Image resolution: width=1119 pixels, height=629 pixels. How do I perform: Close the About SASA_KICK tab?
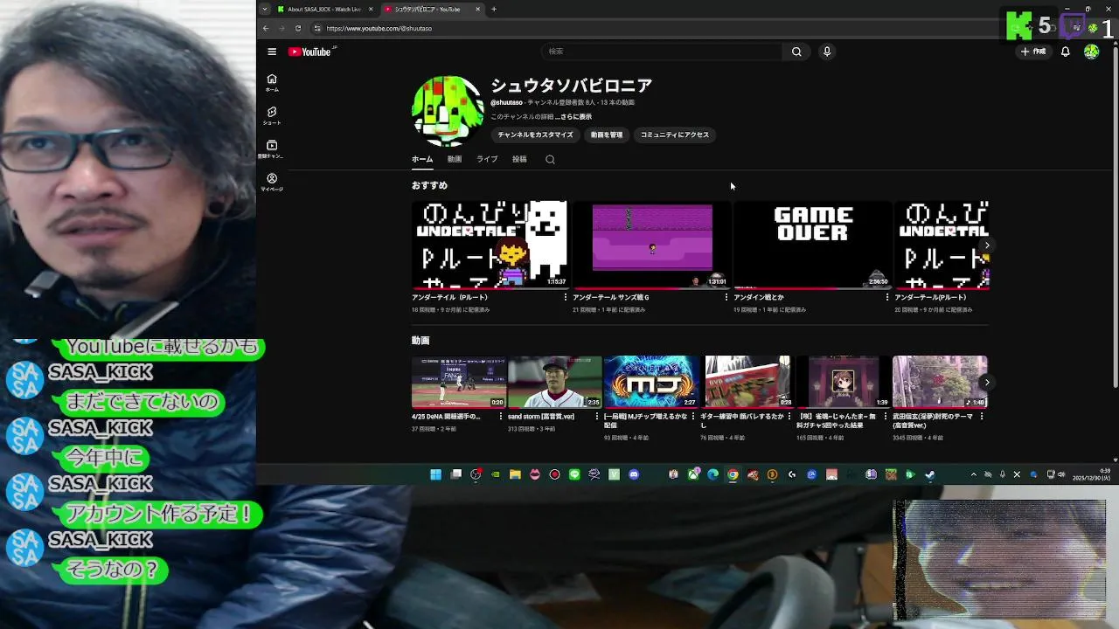[x=371, y=9]
